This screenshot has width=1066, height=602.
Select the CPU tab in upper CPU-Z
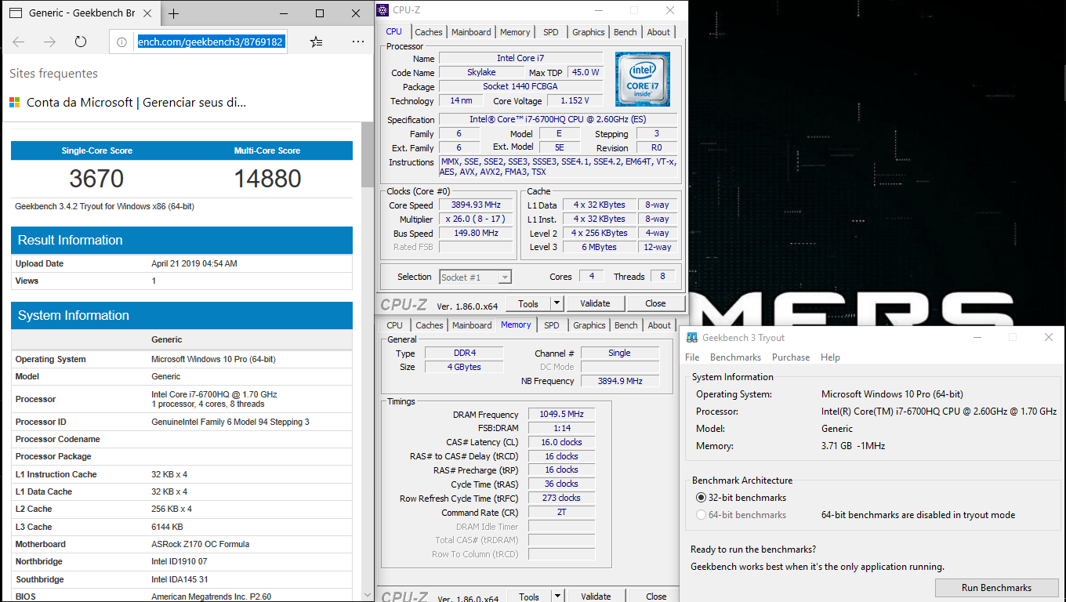394,31
